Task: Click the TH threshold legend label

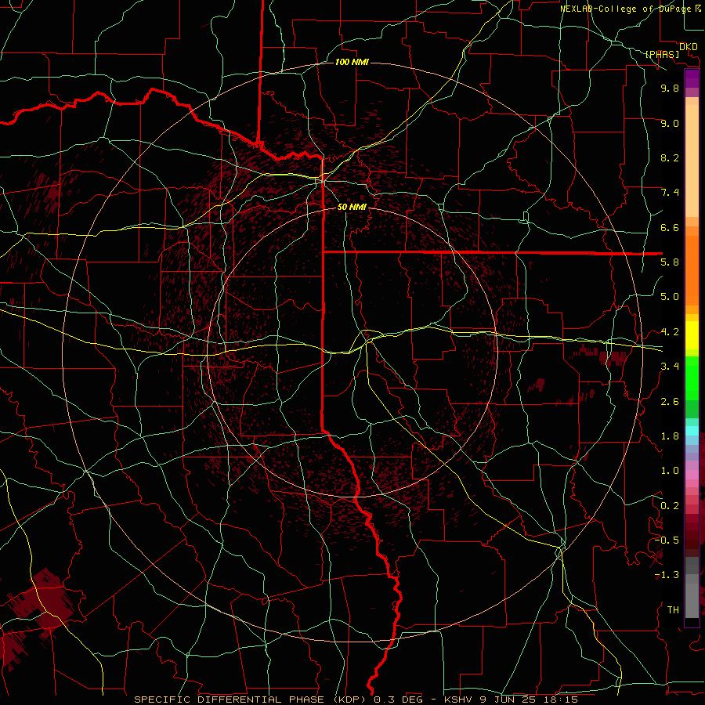Action: pyautogui.click(x=673, y=610)
